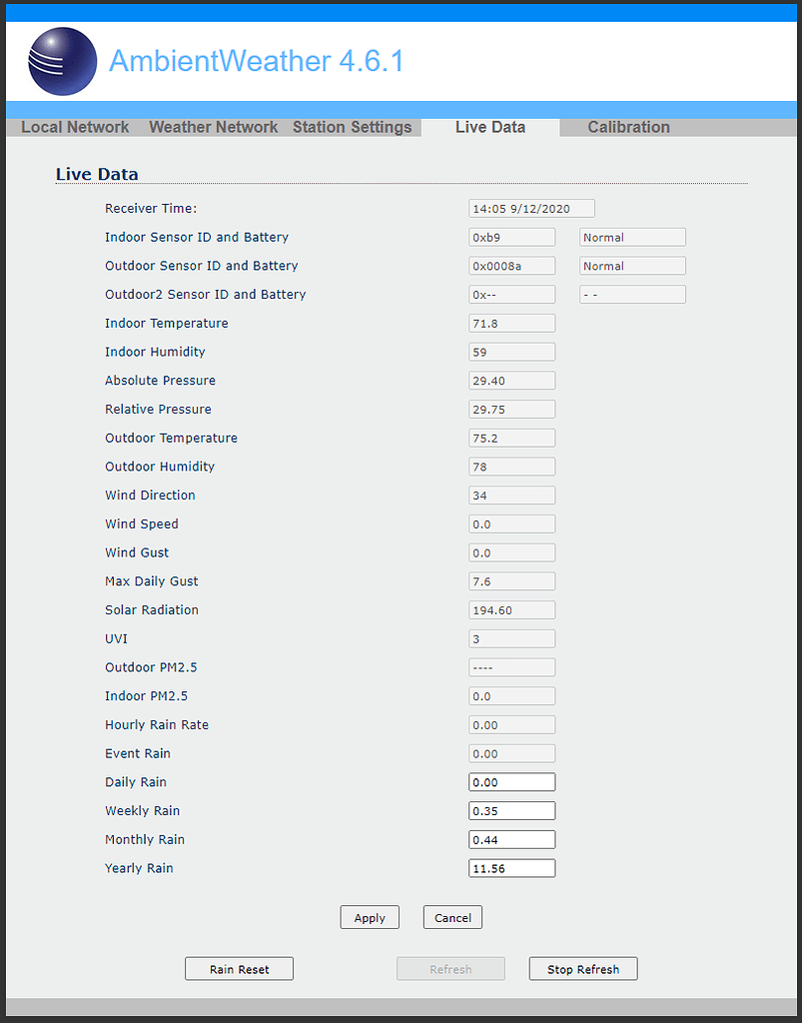Select the Weekly Rain value box

[x=511, y=810]
